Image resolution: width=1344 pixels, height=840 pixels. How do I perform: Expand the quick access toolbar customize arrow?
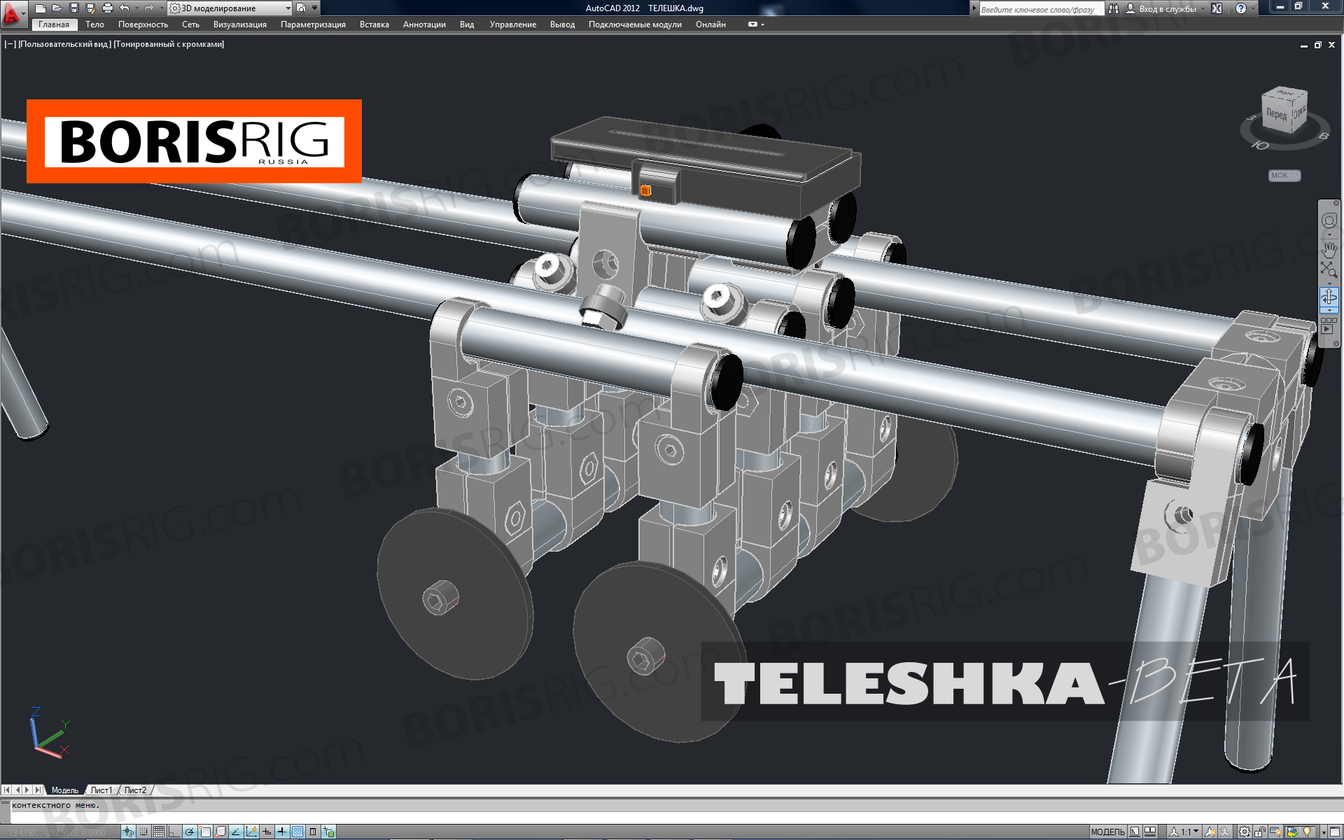(x=314, y=8)
